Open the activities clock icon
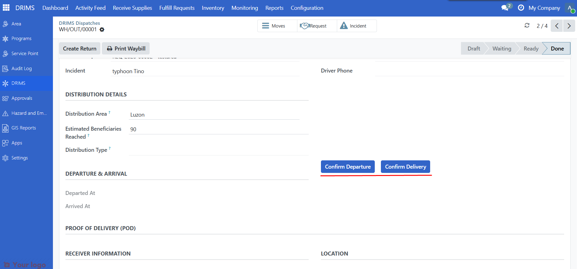This screenshot has height=269, width=577. click(521, 8)
